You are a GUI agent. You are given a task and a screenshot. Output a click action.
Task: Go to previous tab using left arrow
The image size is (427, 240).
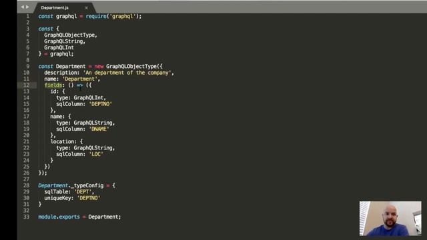click(x=23, y=7)
